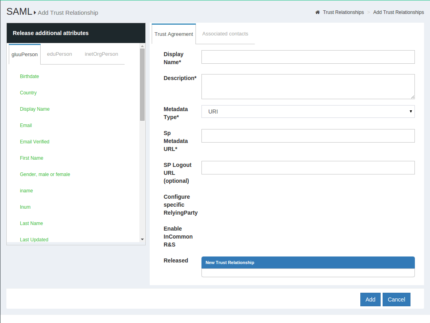
Task: Switch to the eduPerson attributes tab
Action: [x=59, y=54]
